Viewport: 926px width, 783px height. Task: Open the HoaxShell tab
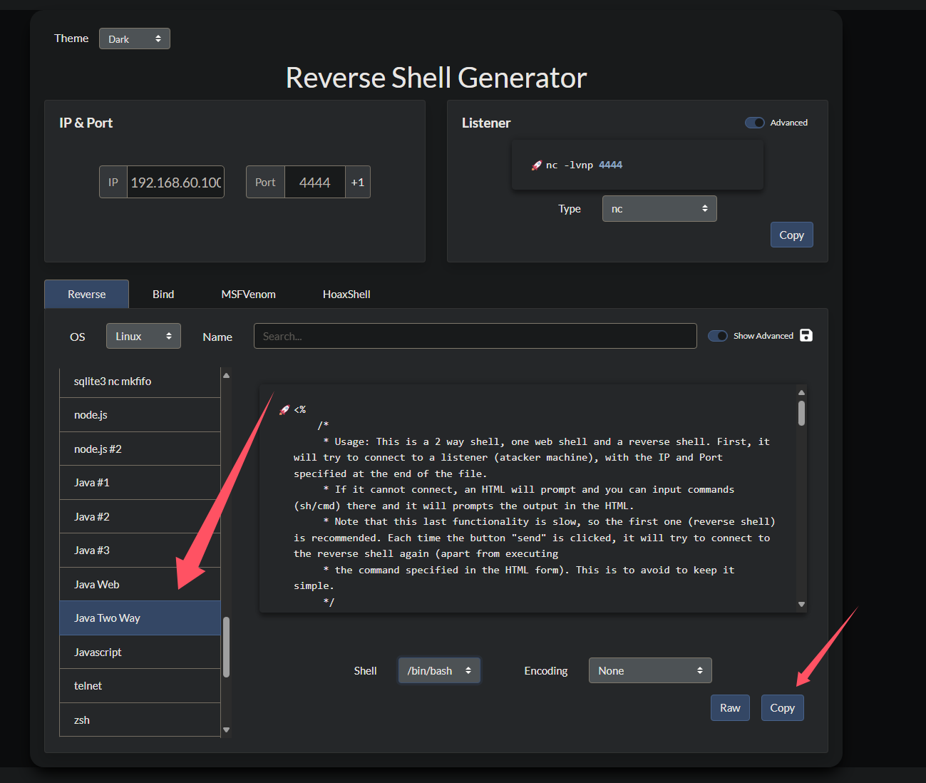click(346, 295)
